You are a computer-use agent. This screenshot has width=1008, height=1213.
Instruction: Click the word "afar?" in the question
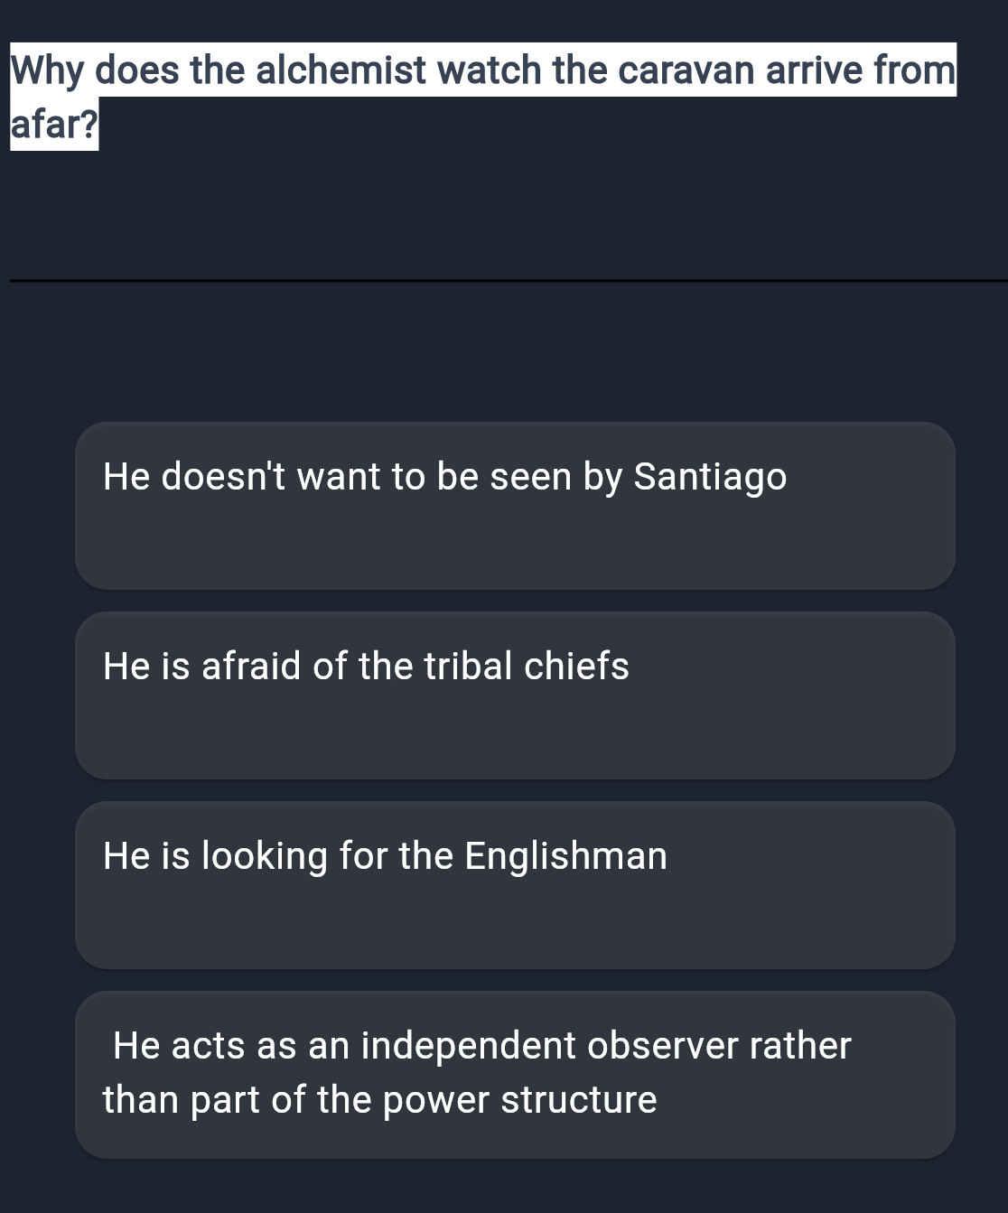click(54, 124)
